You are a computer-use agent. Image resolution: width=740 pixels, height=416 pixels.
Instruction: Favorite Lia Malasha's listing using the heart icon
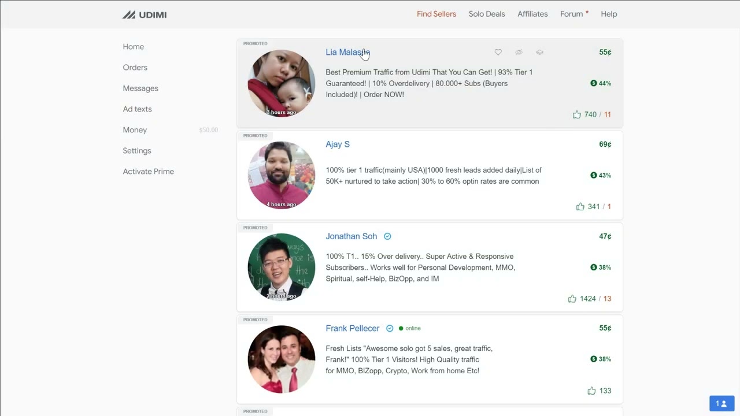click(x=498, y=52)
